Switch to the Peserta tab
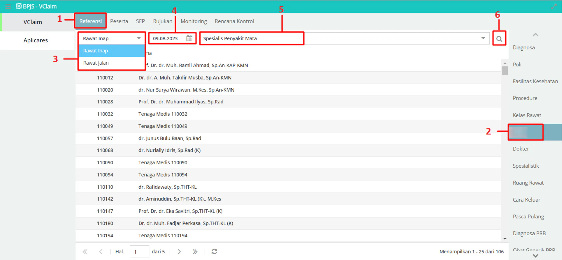 (119, 21)
